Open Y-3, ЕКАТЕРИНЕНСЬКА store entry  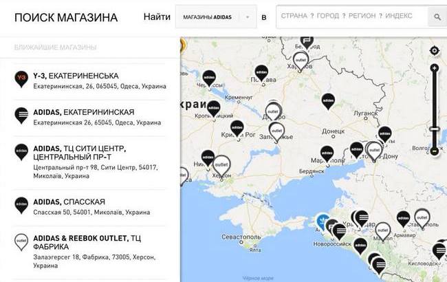[90, 81]
